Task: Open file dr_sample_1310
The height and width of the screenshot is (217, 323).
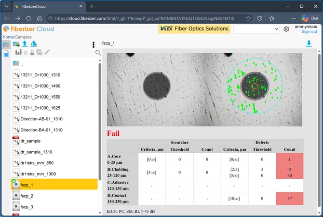Action: pos(54,152)
